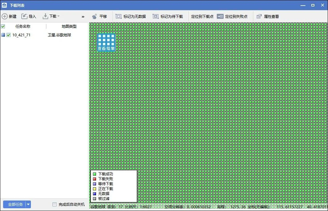Click the 下载失败 legend label
The image size is (328, 211).
coord(106,179)
